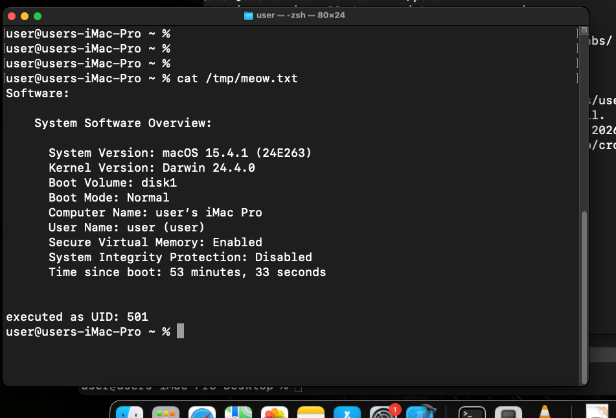
Task: Open System Settings with notification badge
Action: pos(383,413)
